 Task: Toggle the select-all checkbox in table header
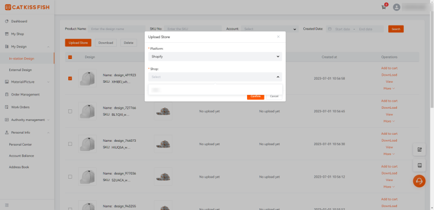coord(70,57)
